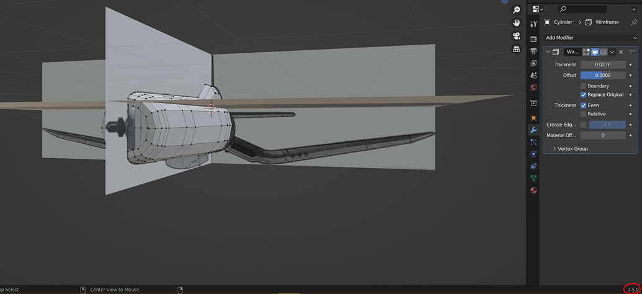Open the Collection properties tab
The height and width of the screenshot is (294, 642).
tap(533, 102)
